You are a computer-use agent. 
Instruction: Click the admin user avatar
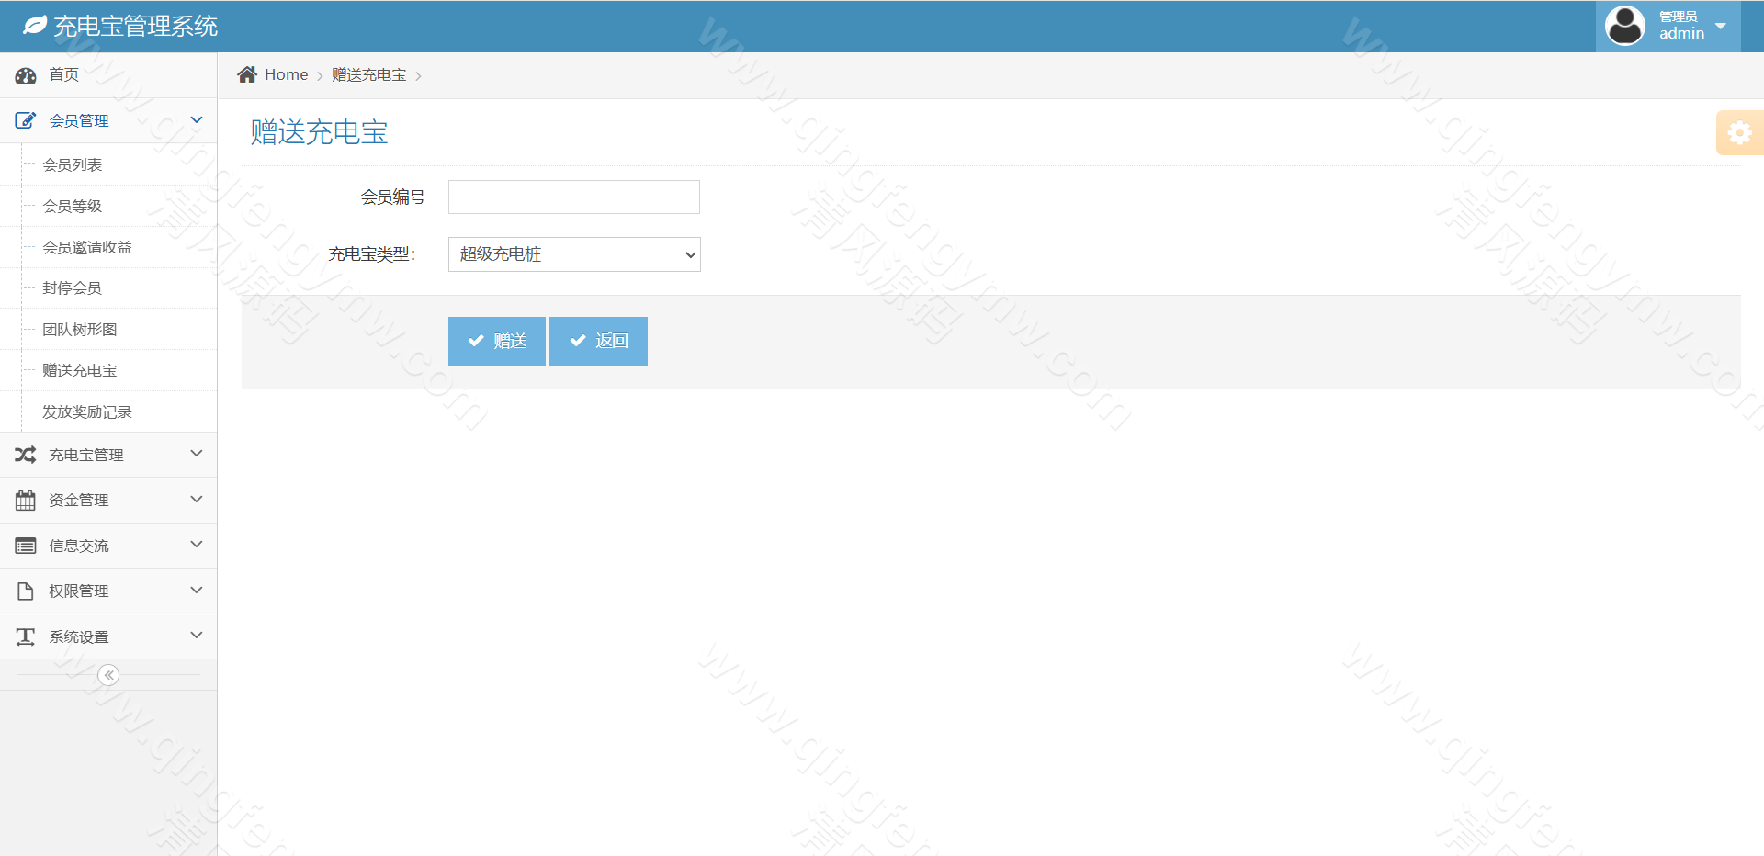pyautogui.click(x=1624, y=26)
